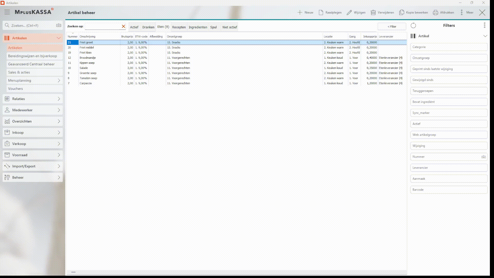This screenshot has height=278, width=494.
Task: Click the hamburger menu icon
Action: point(7,12)
